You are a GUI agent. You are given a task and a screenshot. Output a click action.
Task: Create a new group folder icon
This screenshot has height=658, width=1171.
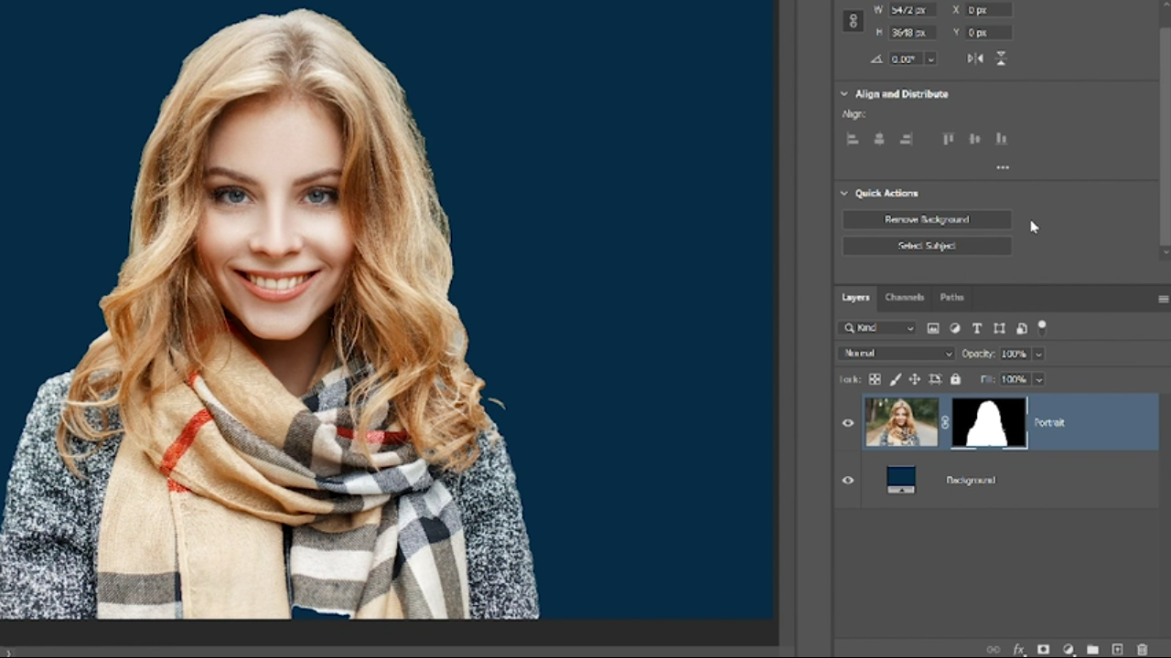click(x=1092, y=650)
